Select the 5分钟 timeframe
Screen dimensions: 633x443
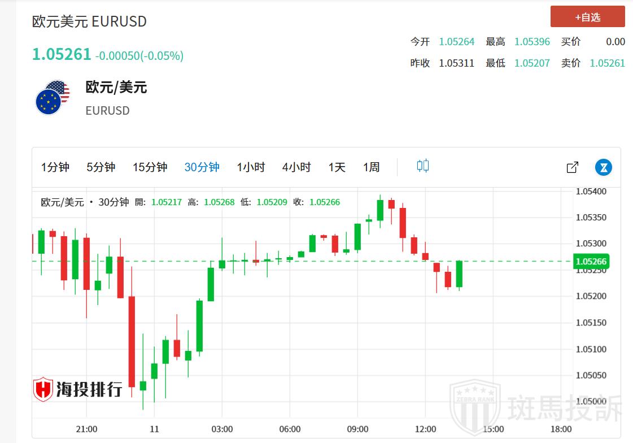(x=101, y=167)
